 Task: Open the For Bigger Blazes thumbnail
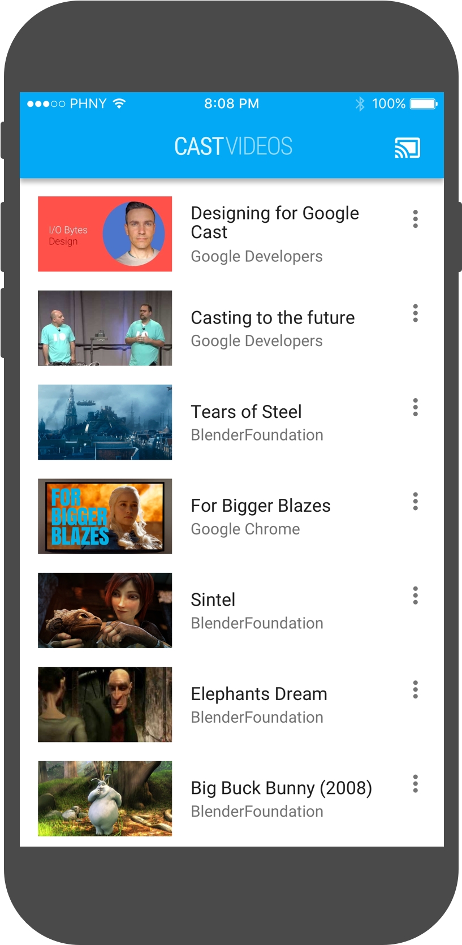click(x=105, y=516)
